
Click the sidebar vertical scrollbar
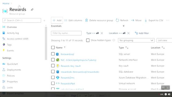point(46,43)
